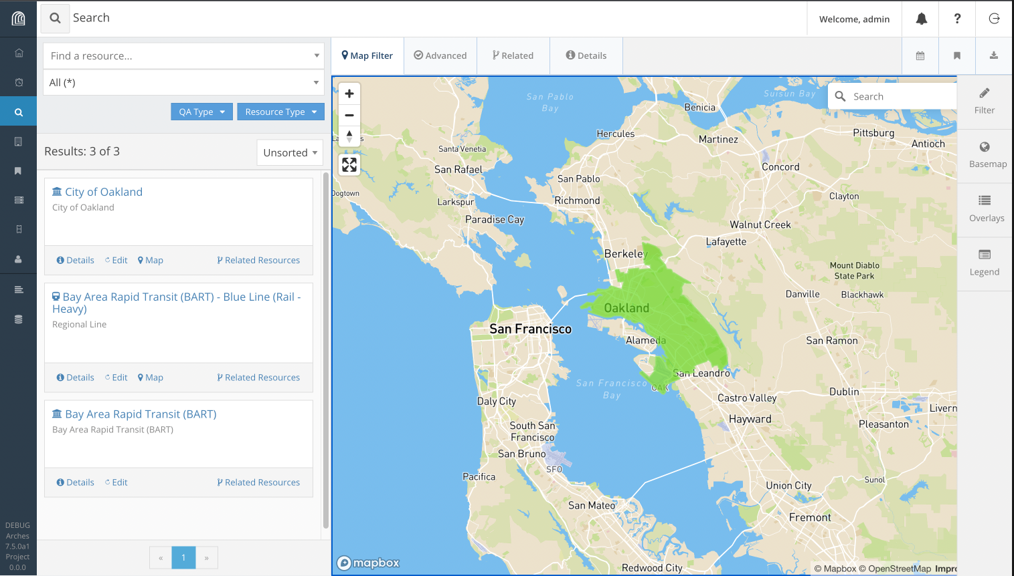Image resolution: width=1014 pixels, height=576 pixels.
Task: Open Details for City of Oakland
Action: [76, 261]
